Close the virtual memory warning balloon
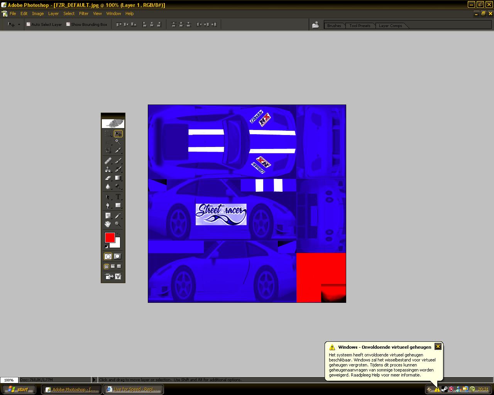The width and height of the screenshot is (494, 395). 438,346
